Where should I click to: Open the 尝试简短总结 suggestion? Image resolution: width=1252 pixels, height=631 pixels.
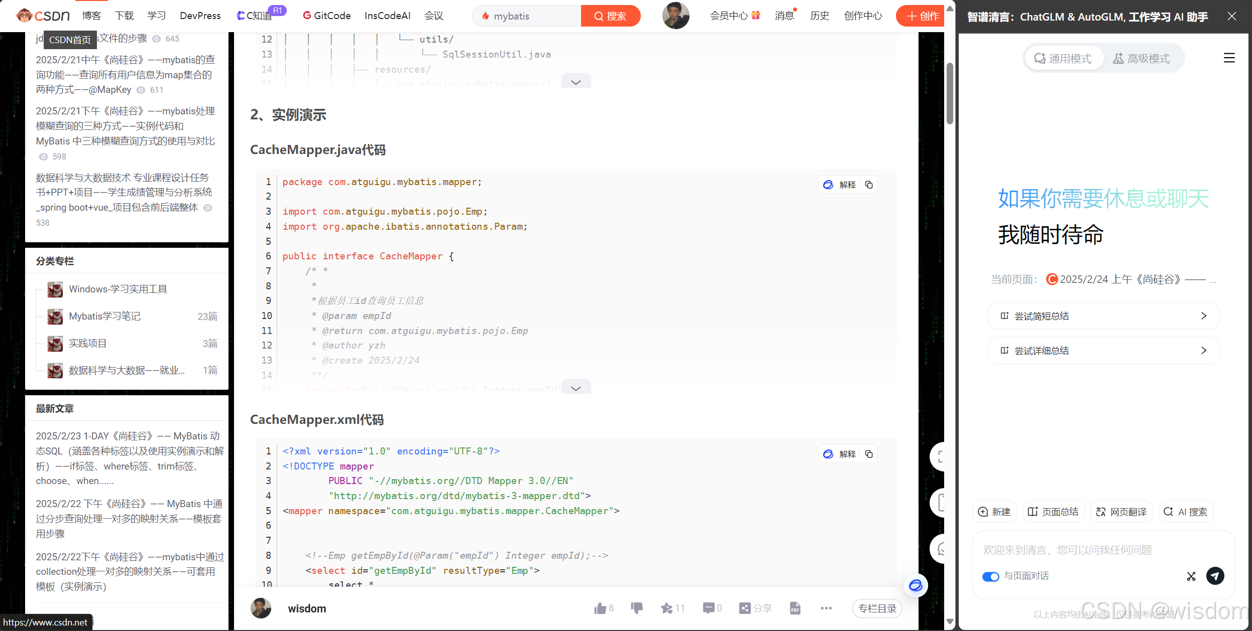pyautogui.click(x=1103, y=316)
